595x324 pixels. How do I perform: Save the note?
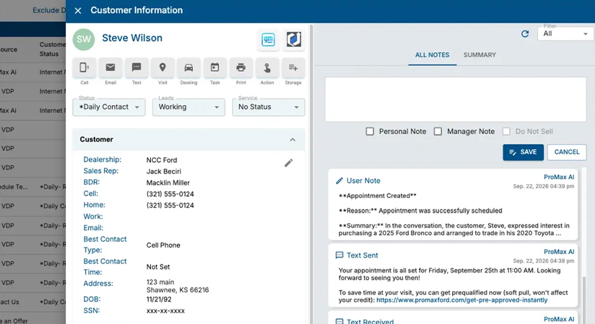[523, 152]
